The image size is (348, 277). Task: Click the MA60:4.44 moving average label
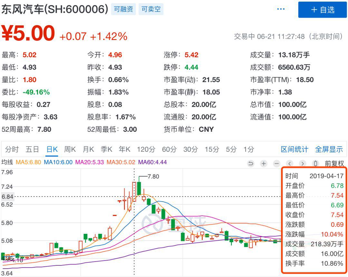click(x=152, y=162)
